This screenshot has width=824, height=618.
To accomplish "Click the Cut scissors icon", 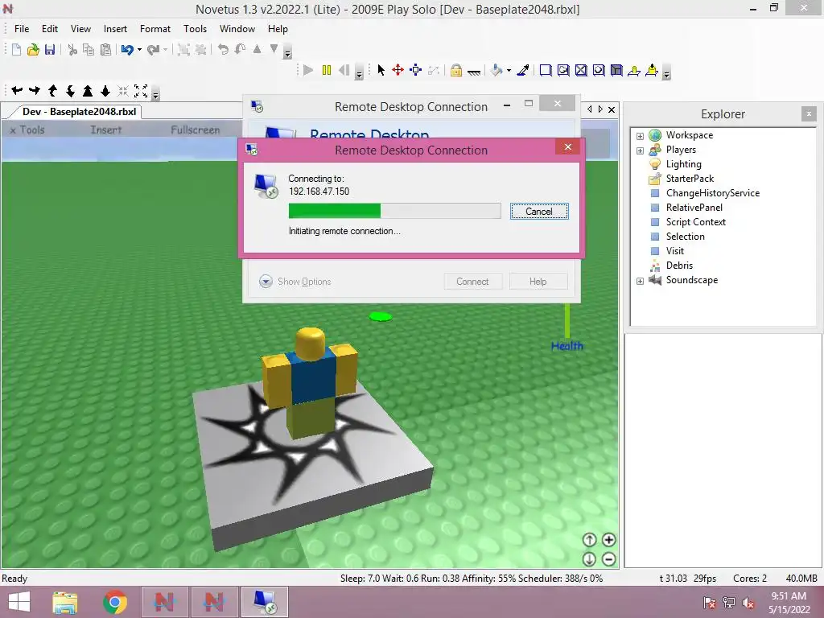I will coord(72,49).
